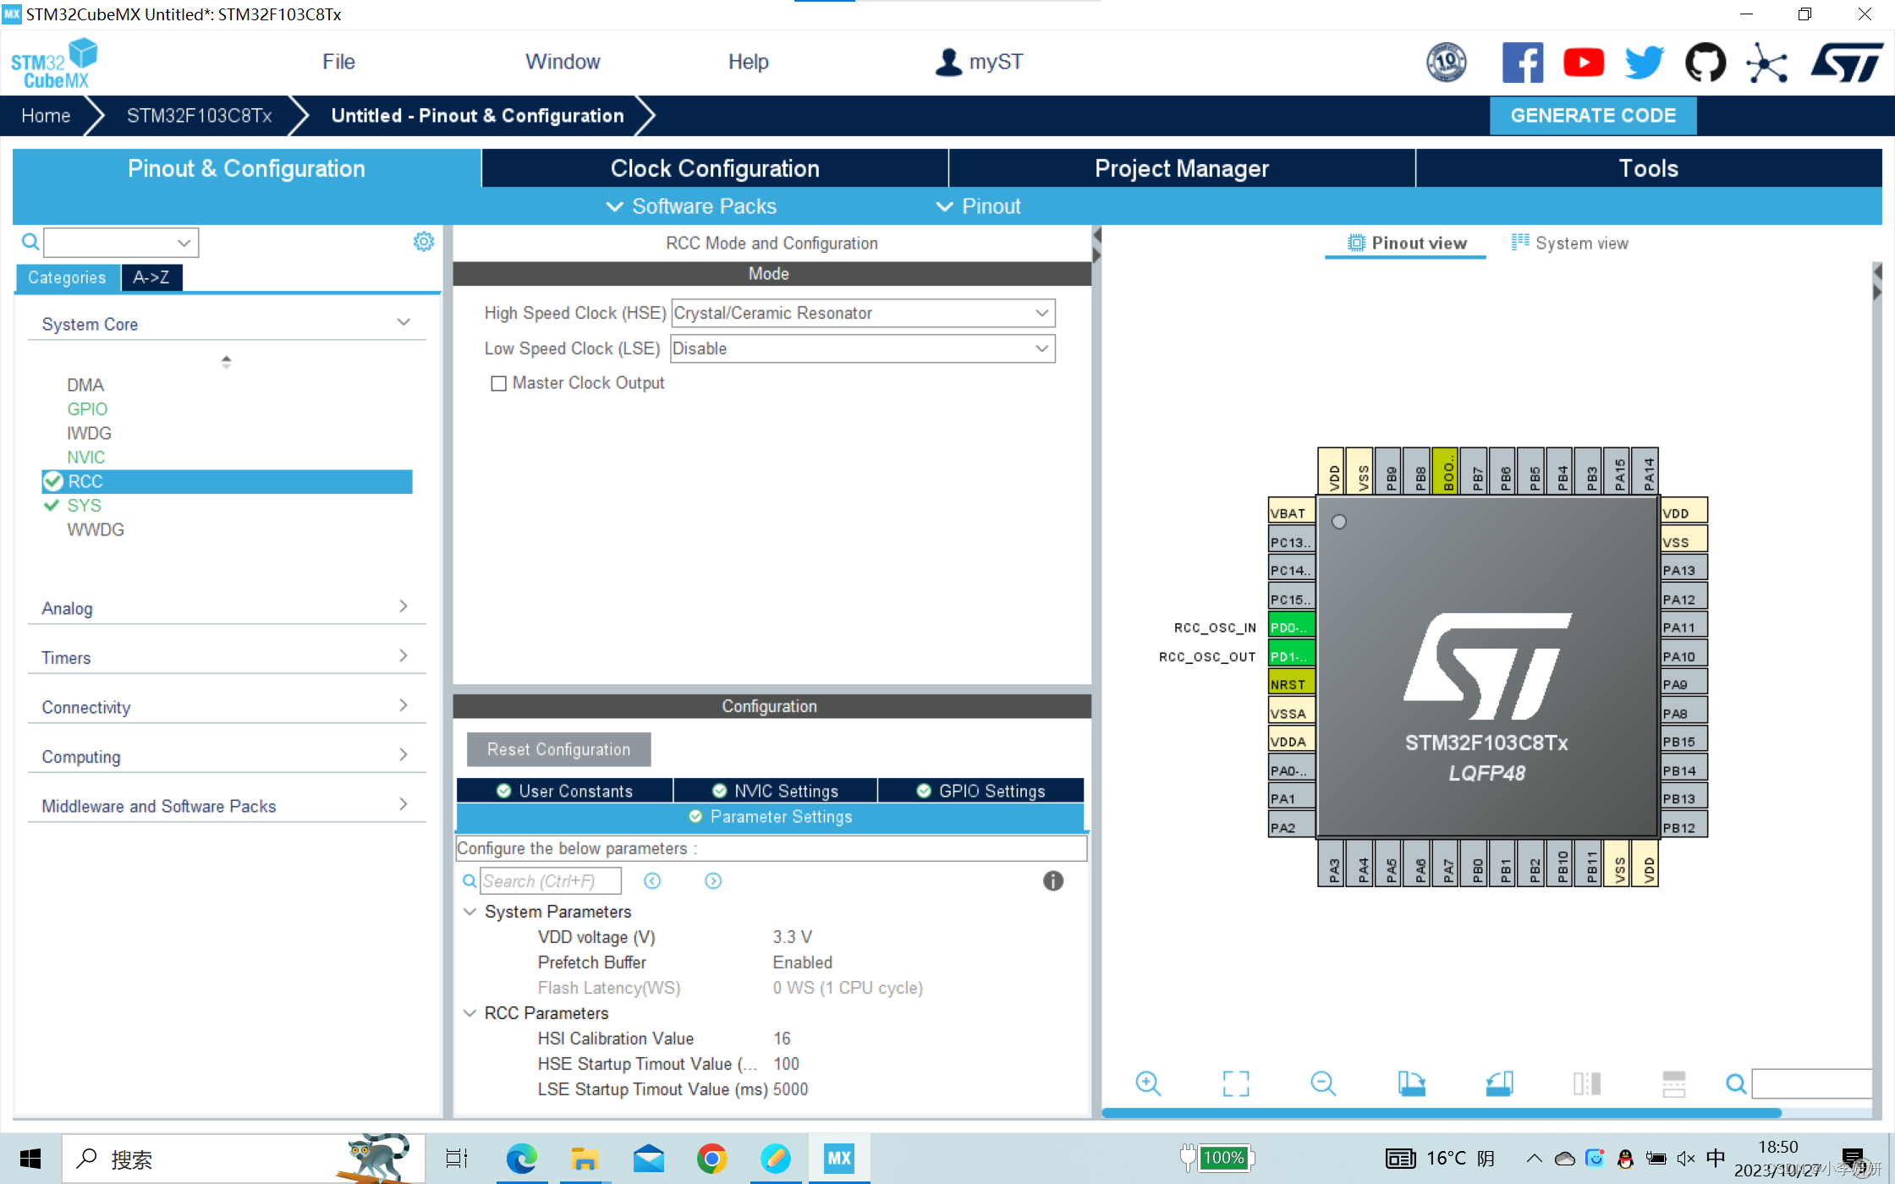Image resolution: width=1895 pixels, height=1184 pixels.
Task: Open the Help menu
Action: click(749, 62)
